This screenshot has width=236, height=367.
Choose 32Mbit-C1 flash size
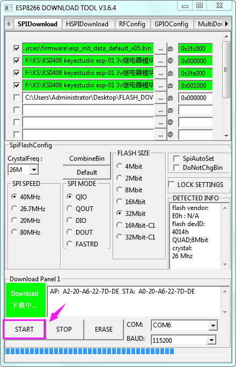(136, 237)
